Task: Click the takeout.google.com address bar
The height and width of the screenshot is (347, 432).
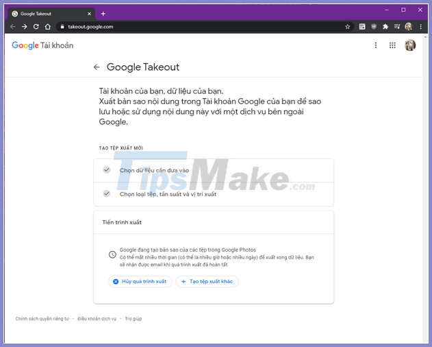Action: click(x=204, y=27)
